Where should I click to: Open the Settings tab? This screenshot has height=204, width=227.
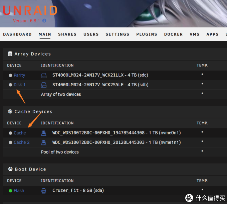[x=118, y=34]
